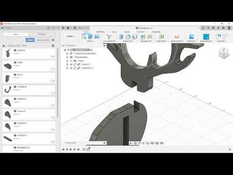The height and width of the screenshot is (175, 233).
Task: Click the Pan hand icon
Action: tap(139, 143)
